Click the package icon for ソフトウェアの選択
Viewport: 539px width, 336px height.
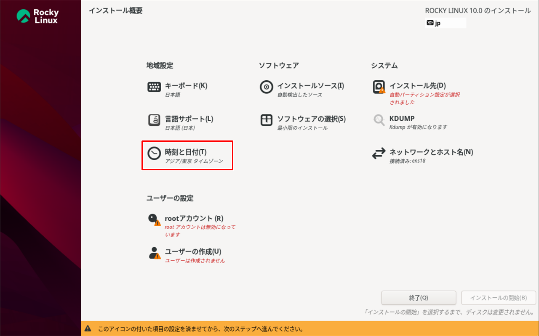[x=267, y=120]
